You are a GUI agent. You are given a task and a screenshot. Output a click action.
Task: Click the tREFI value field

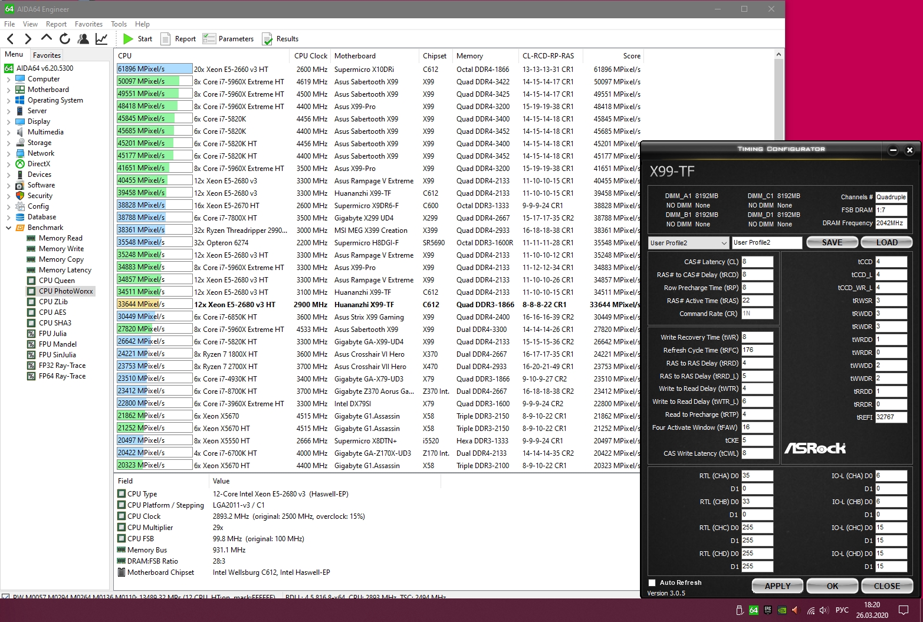(x=891, y=417)
